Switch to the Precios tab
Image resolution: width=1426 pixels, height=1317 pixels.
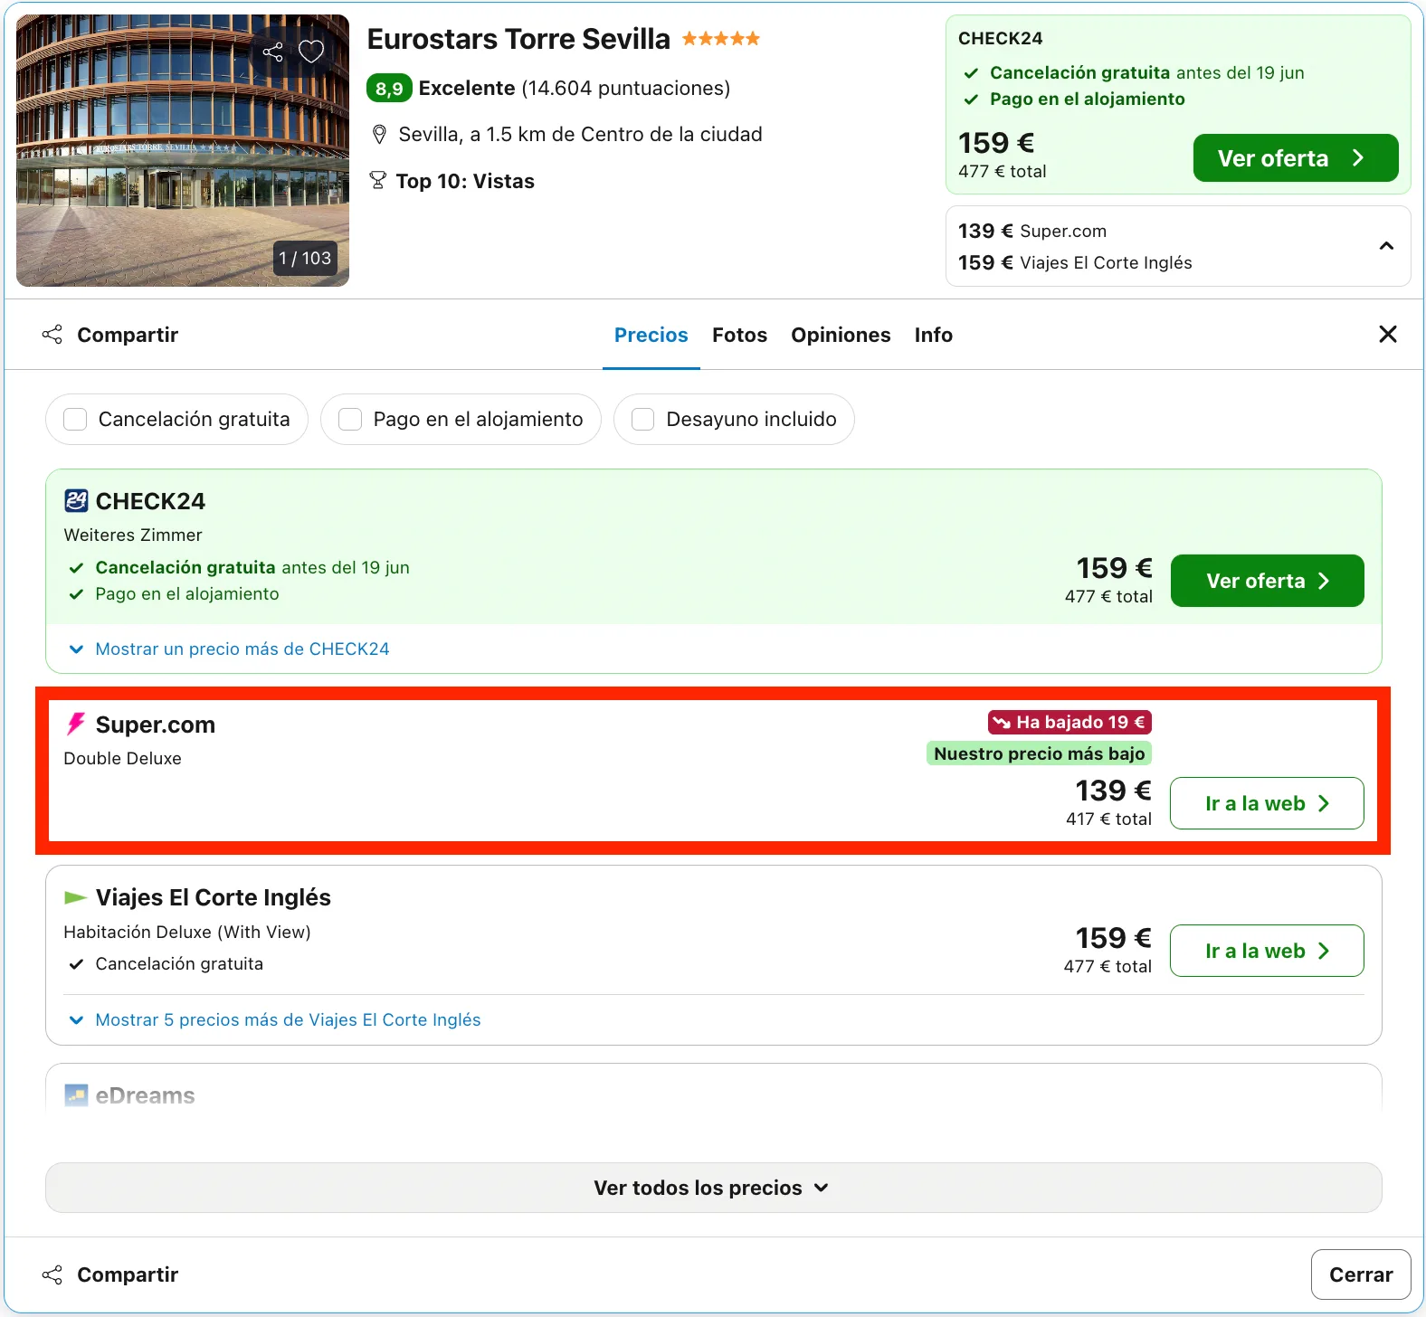(651, 335)
